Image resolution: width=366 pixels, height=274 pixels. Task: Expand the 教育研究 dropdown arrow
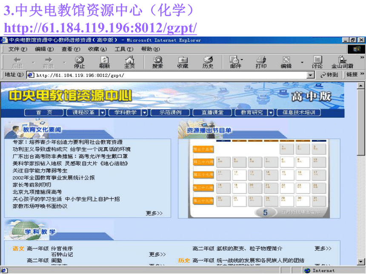click(x=271, y=113)
